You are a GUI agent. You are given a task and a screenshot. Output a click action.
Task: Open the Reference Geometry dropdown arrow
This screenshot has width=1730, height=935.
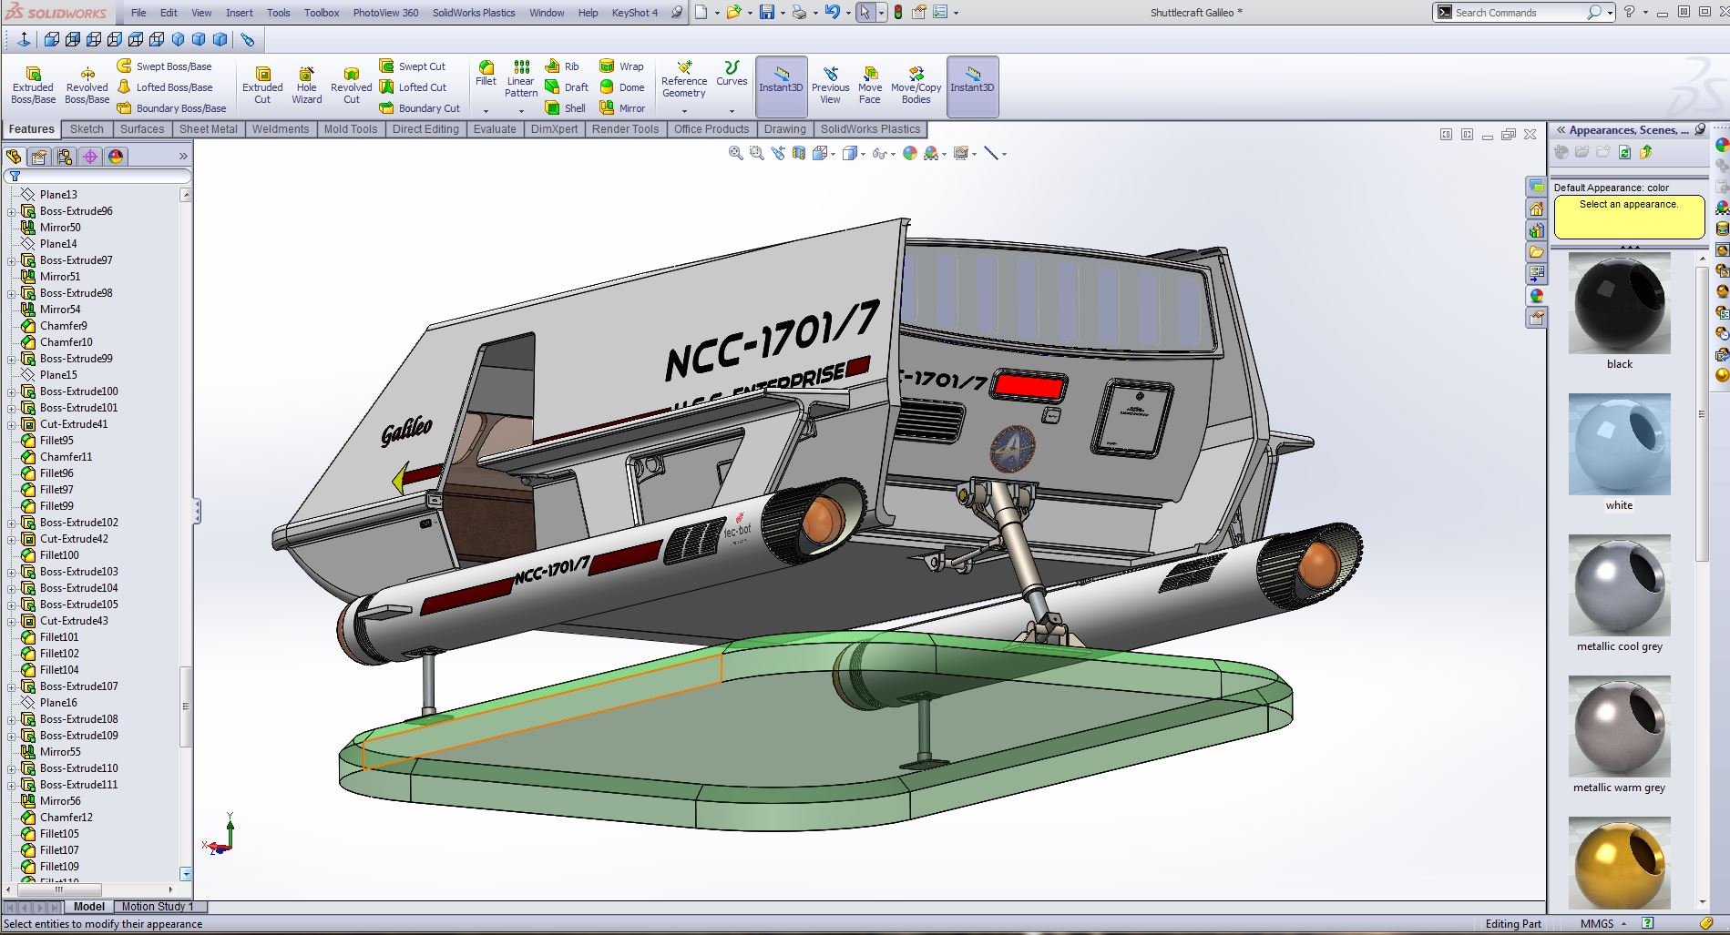tap(684, 111)
